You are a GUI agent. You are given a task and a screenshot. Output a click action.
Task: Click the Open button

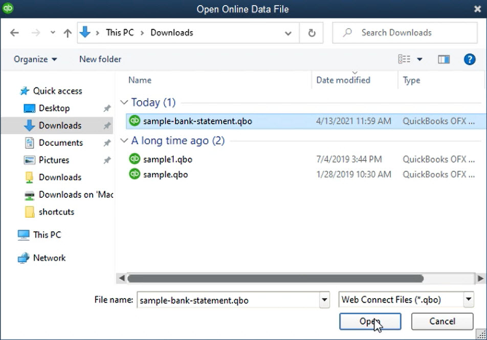(370, 322)
